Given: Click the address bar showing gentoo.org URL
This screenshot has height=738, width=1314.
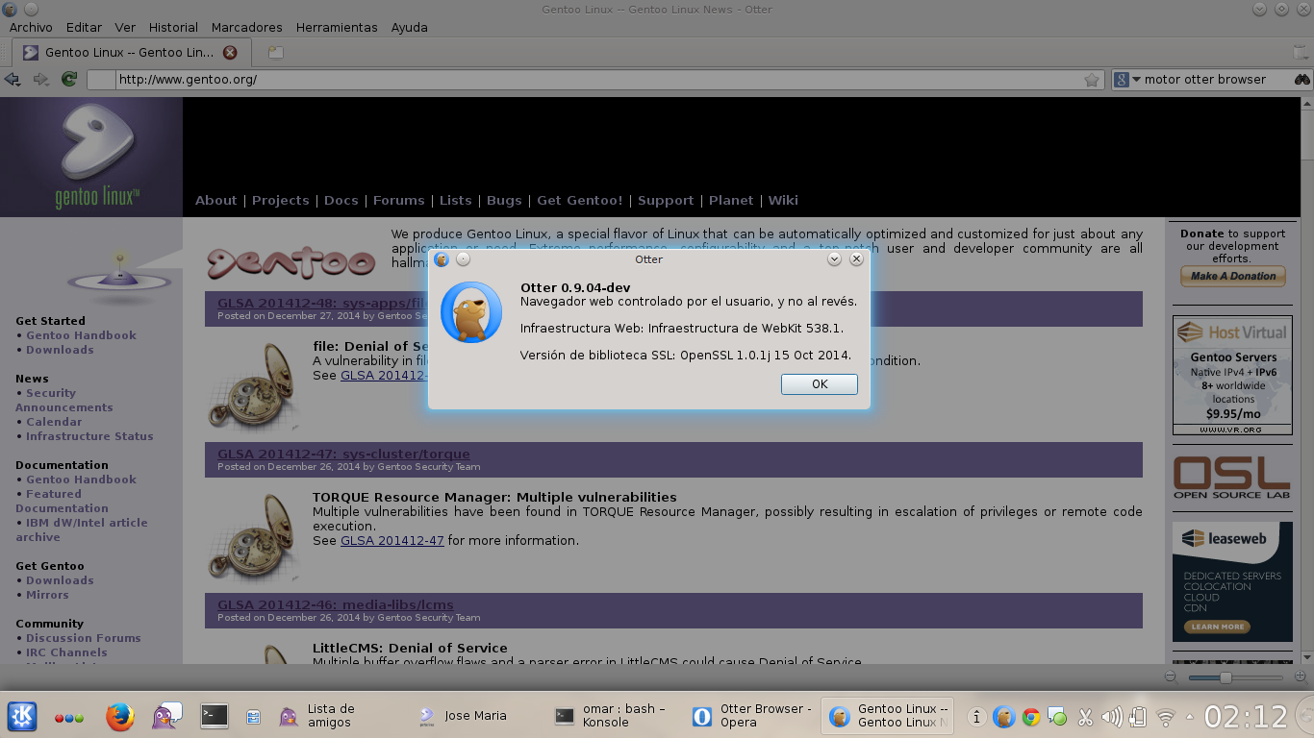Looking at the screenshot, I should 596,80.
